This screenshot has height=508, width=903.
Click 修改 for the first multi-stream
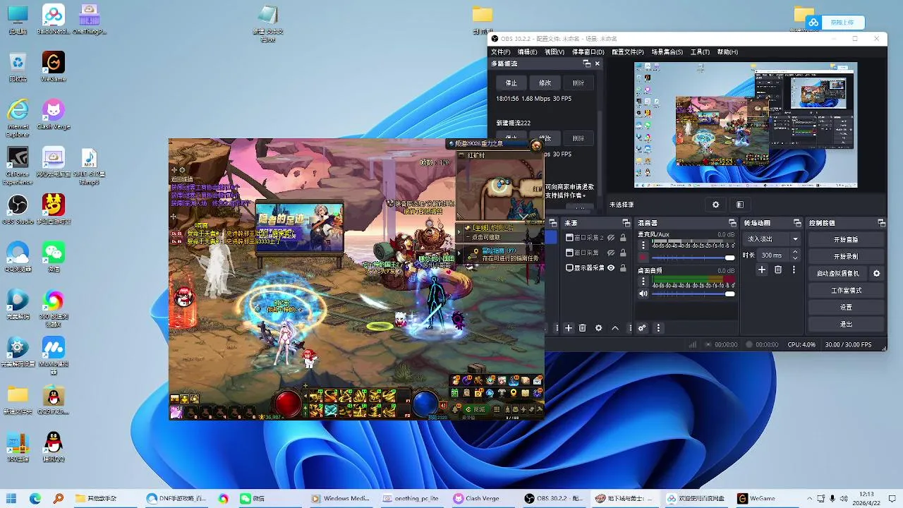(545, 83)
